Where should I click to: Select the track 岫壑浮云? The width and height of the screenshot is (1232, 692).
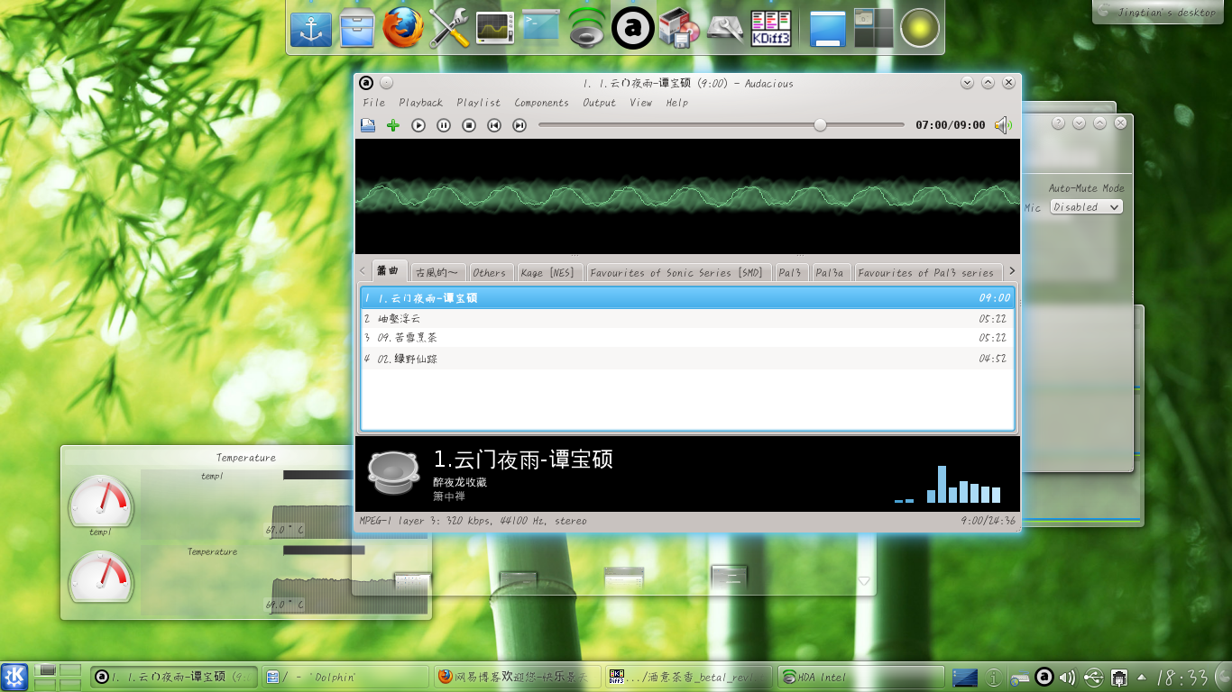pyautogui.click(x=687, y=318)
